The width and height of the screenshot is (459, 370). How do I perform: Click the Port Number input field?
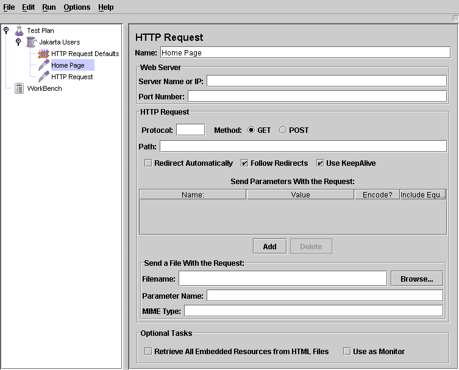318,96
